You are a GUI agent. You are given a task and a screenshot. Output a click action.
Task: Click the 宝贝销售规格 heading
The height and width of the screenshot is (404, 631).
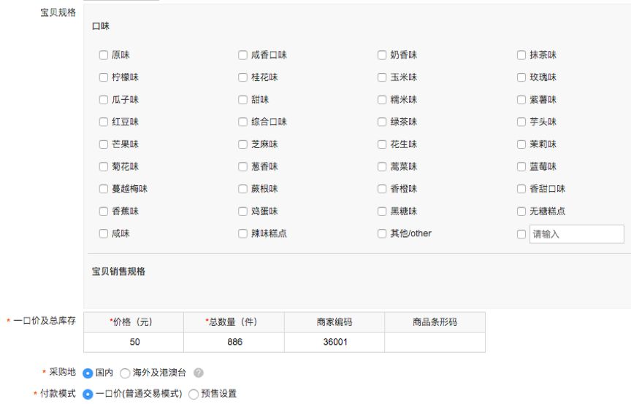pos(118,271)
